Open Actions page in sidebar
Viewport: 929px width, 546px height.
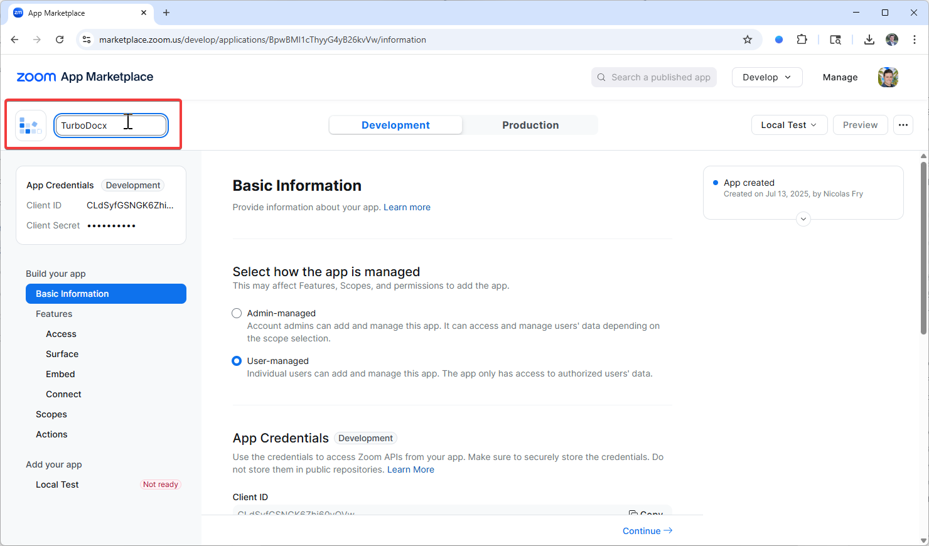[51, 434]
